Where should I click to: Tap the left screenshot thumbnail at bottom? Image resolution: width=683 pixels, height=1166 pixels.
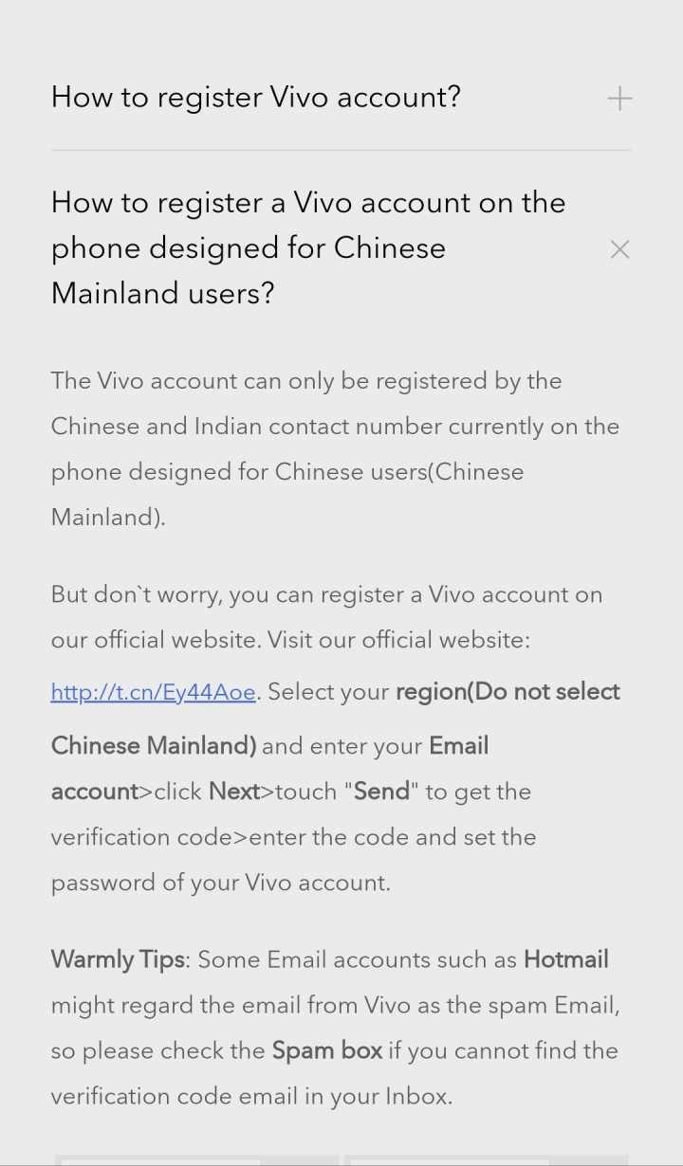point(196,1160)
